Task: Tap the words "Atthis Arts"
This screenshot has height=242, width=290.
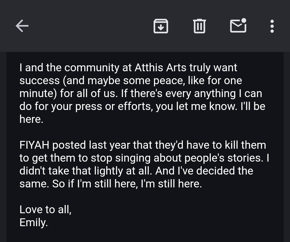Action: tap(160, 67)
